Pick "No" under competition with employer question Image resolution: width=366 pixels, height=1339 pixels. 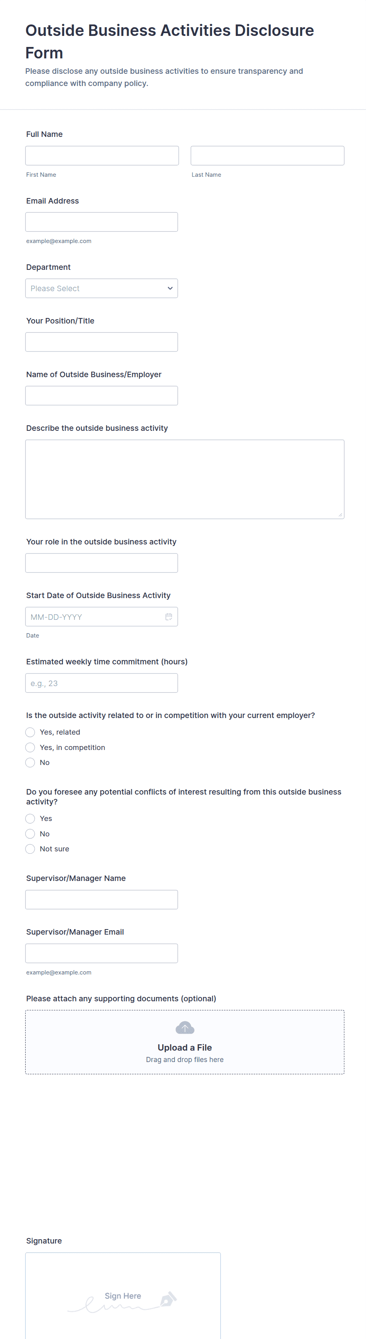(x=30, y=763)
